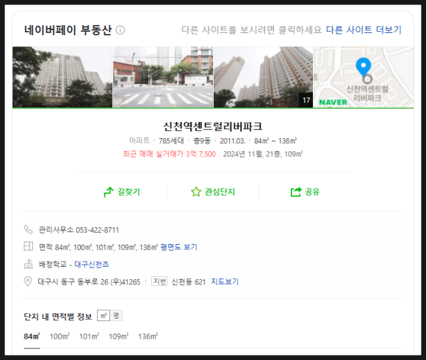This screenshot has height=360, width=426.
Task: Open the crosswalk street photo
Action: [163, 77]
